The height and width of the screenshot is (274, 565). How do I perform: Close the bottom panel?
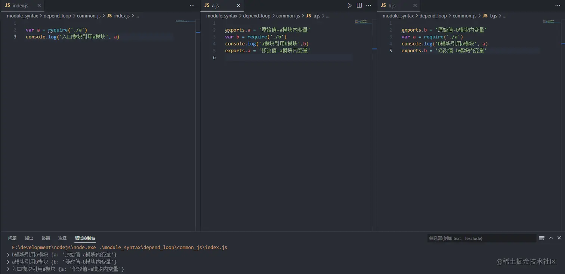point(559,238)
